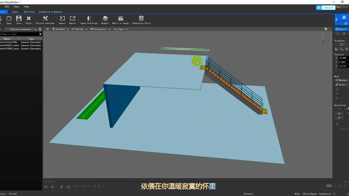Click the Open button in the toolbar
349x196 pixels.
click(9, 19)
